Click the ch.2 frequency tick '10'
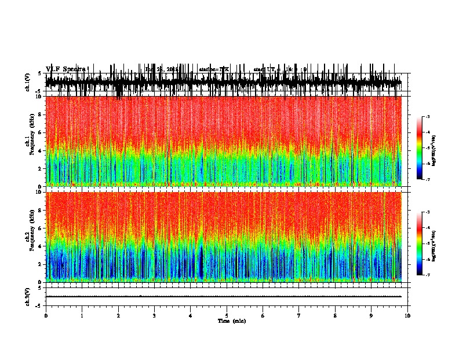459x354 pixels. pyautogui.click(x=39, y=192)
